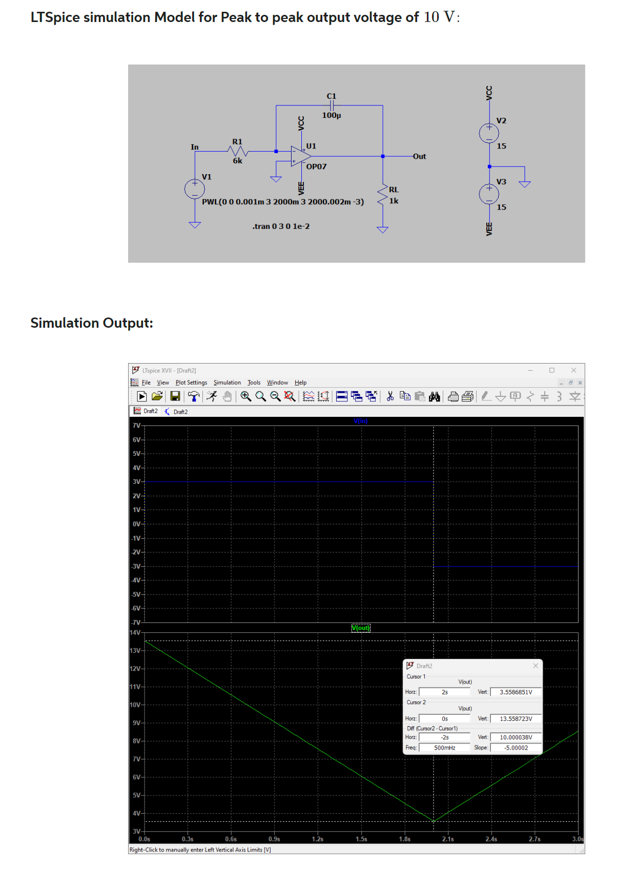Click the Diff Vert field 10.000038V
Viewport: 639px width, 891px height.
pyautogui.click(x=516, y=737)
